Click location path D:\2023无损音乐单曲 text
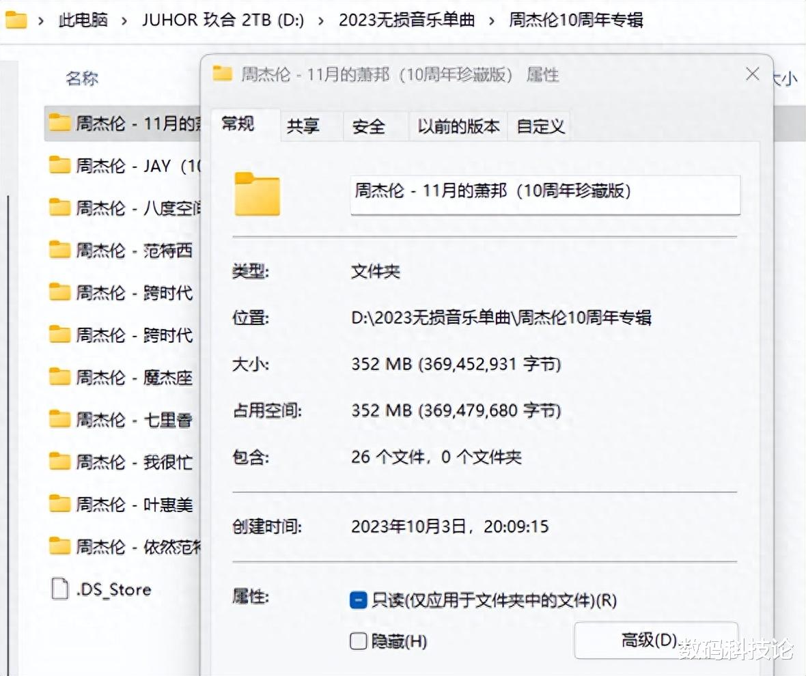The width and height of the screenshot is (806, 676). click(501, 318)
